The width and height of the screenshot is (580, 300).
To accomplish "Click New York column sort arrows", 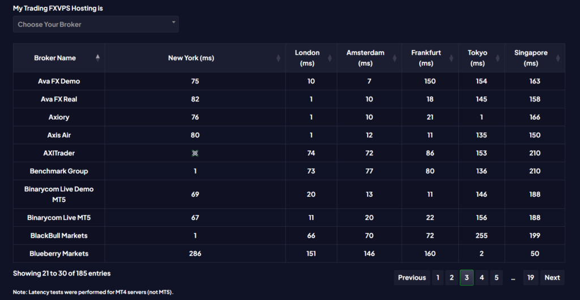I will [278, 58].
